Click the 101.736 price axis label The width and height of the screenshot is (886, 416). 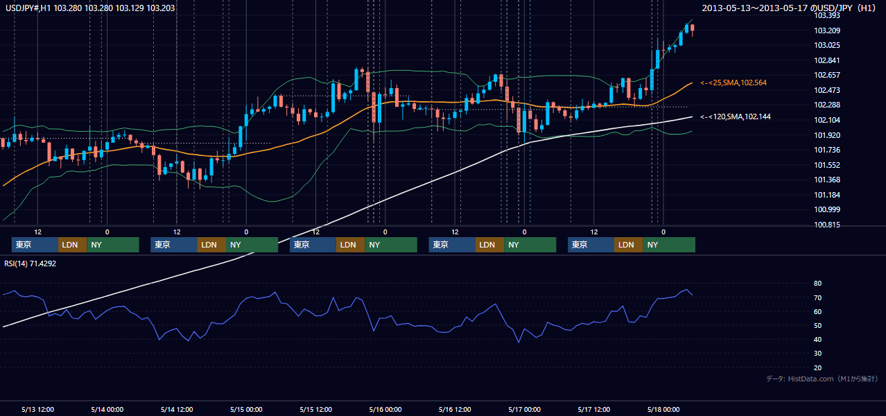[827, 150]
